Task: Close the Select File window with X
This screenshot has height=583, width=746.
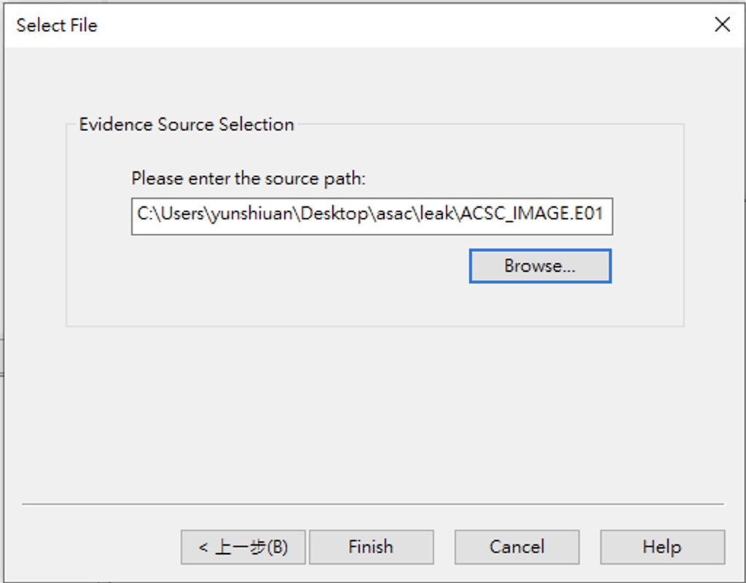Action: tap(722, 25)
